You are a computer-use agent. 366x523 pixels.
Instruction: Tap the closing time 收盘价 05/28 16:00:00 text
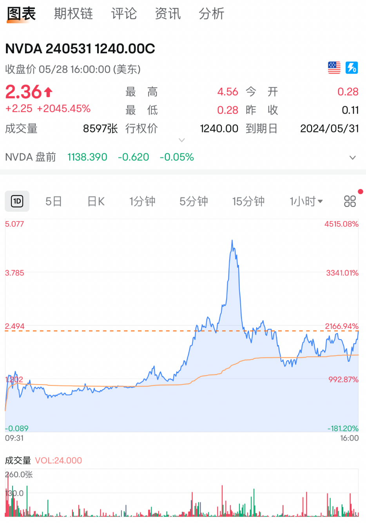click(x=73, y=69)
